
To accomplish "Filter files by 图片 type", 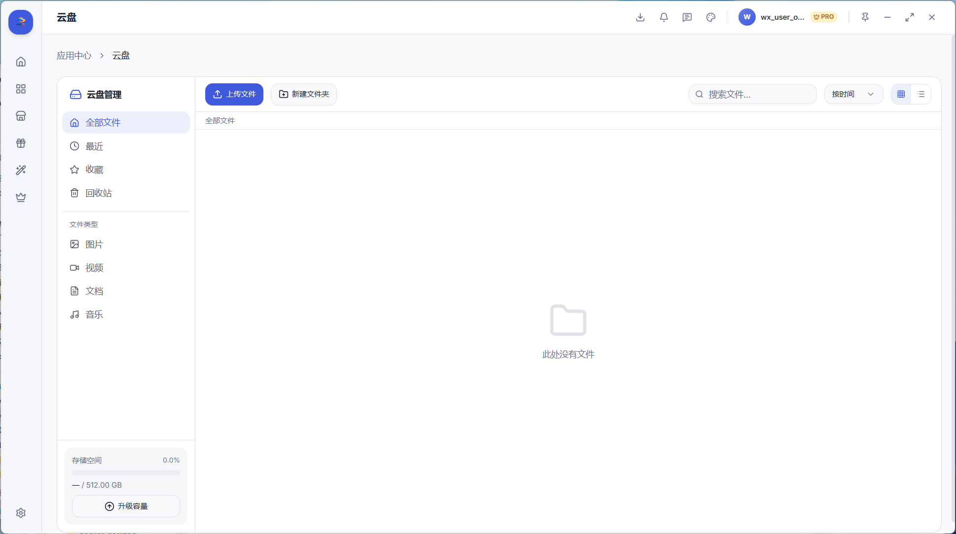I will click(x=94, y=245).
